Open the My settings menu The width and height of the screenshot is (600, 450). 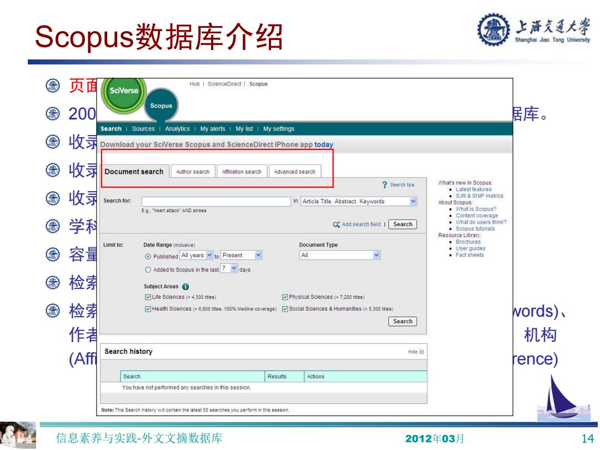point(279,129)
